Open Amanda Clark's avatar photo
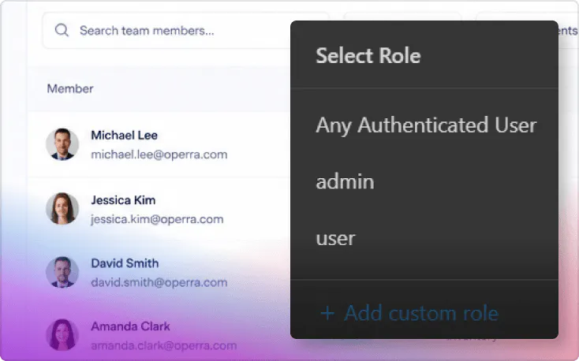 coord(62,335)
